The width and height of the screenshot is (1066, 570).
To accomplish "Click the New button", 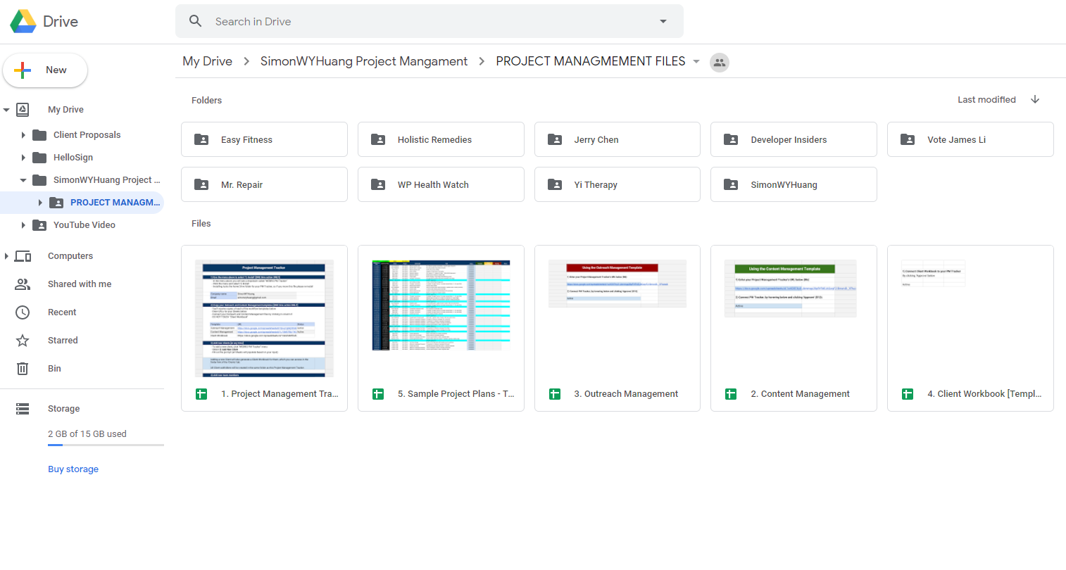I will [45, 70].
